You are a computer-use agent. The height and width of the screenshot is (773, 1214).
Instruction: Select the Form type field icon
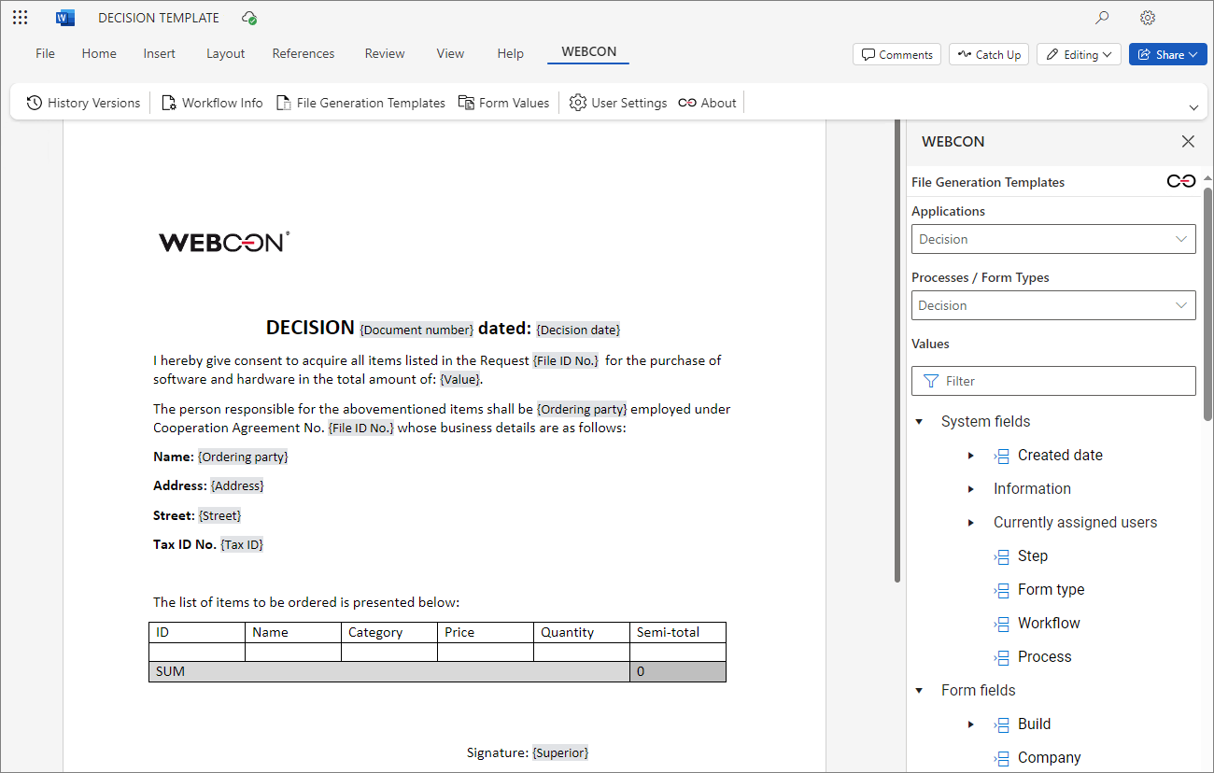(1002, 590)
